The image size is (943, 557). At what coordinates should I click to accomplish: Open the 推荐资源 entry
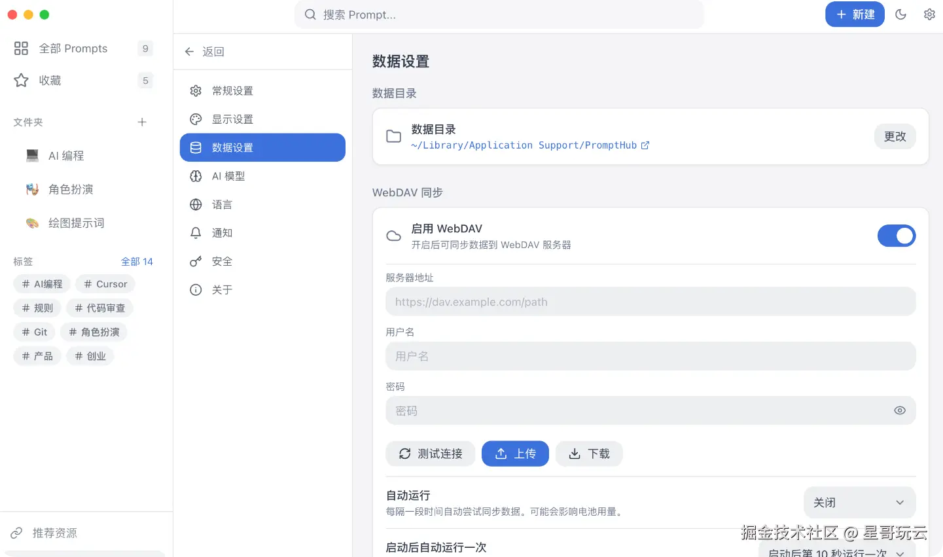84,533
